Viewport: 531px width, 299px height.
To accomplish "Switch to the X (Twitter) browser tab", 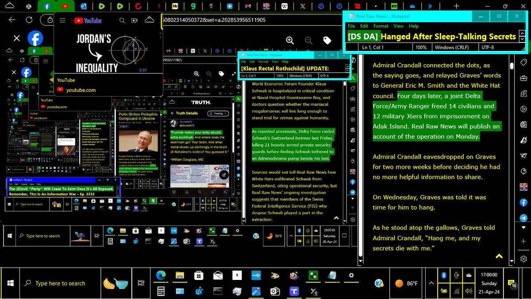I will [303, 7].
